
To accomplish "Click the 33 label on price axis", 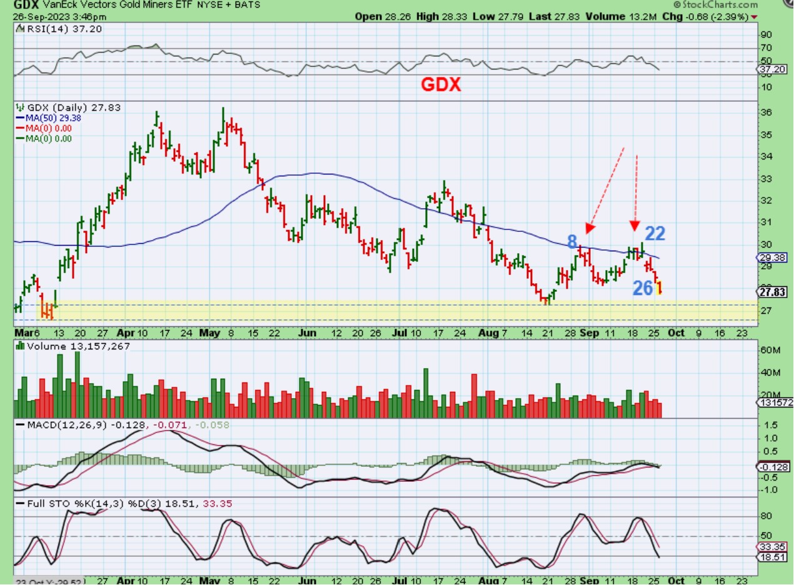I will pos(765,179).
